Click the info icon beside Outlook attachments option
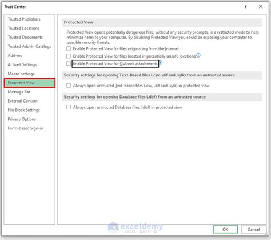This screenshot has height=240, width=271. tap(161, 63)
